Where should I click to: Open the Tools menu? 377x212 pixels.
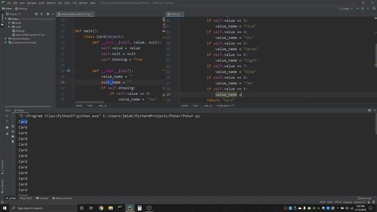tap(67, 3)
